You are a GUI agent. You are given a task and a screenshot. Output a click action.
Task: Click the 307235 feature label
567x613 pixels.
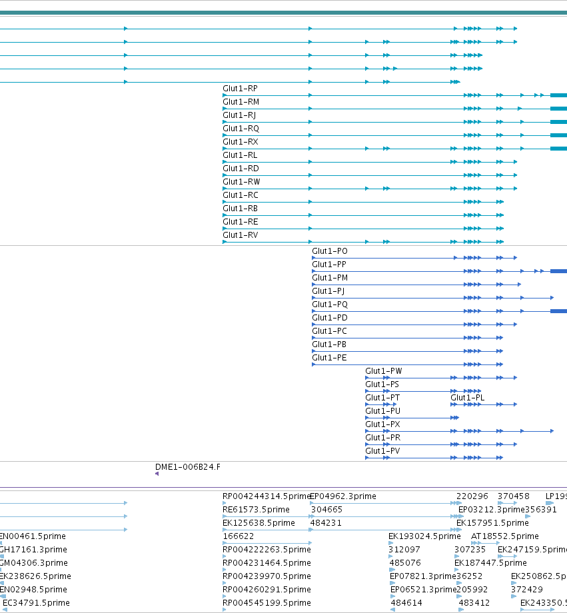click(x=470, y=549)
